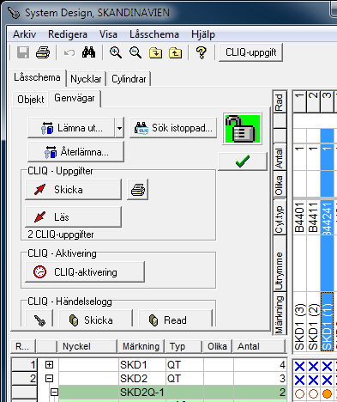Click row header number 1
The width and height of the screenshot is (337, 402).
(24, 365)
